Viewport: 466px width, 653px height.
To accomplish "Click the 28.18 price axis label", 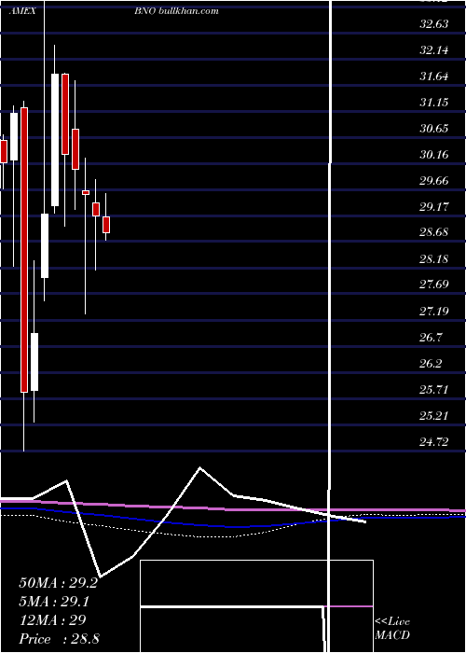I will pos(434,259).
